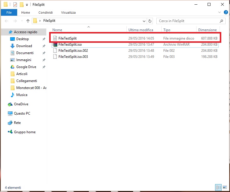This screenshot has width=230, height=192.
Task: Expand the ribbon with the chevron
Action: click(x=220, y=13)
